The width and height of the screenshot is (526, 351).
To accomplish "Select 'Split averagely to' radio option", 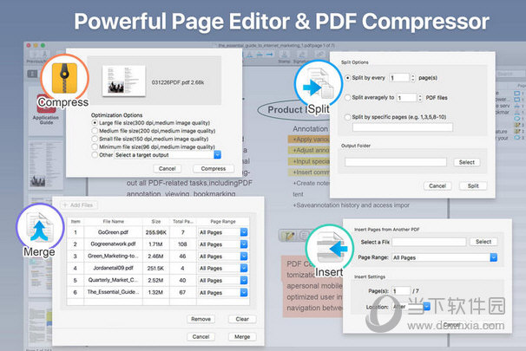I will 348,97.
